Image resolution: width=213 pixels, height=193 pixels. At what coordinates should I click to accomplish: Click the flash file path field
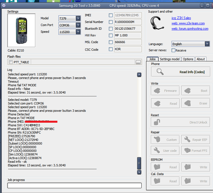click(83, 62)
